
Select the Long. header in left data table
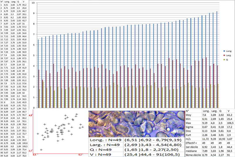tap(7, 2)
